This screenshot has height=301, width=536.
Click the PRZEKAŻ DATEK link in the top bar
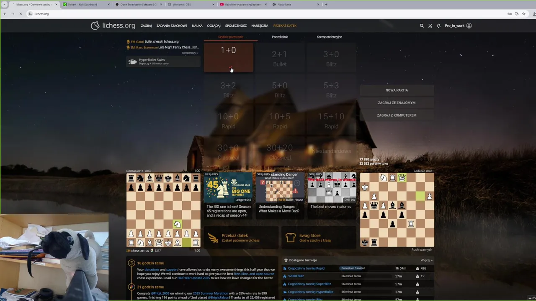pos(285,26)
